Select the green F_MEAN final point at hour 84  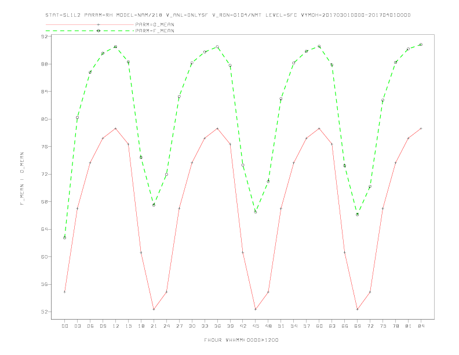coord(421,45)
